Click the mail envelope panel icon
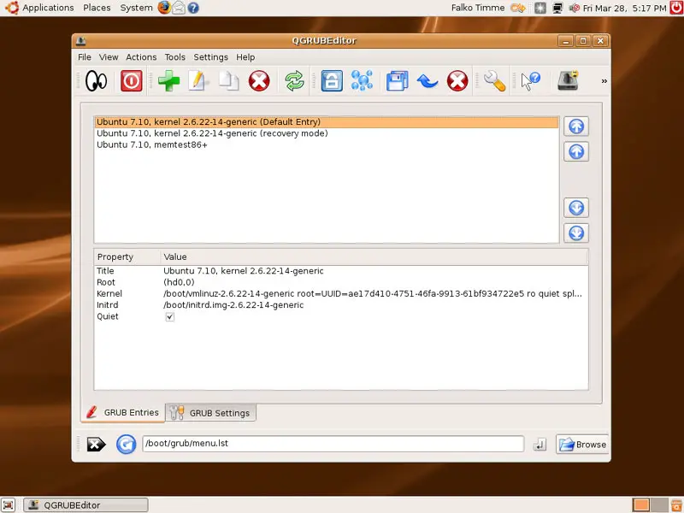 179,8
